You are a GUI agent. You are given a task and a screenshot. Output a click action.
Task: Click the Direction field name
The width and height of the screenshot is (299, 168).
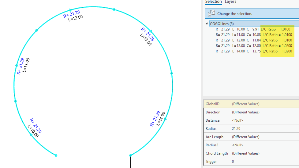pyautogui.click(x=213, y=112)
